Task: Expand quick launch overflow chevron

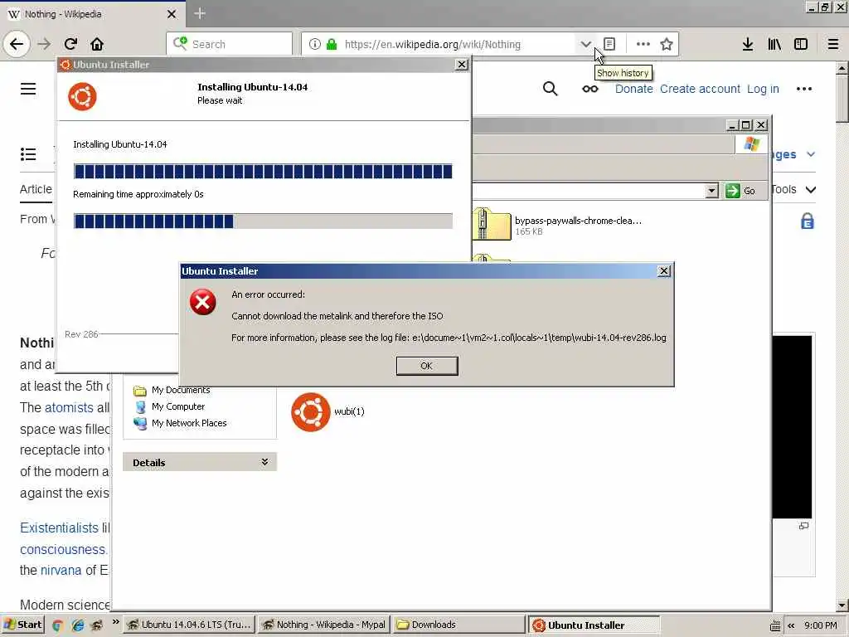Action: [115, 622]
